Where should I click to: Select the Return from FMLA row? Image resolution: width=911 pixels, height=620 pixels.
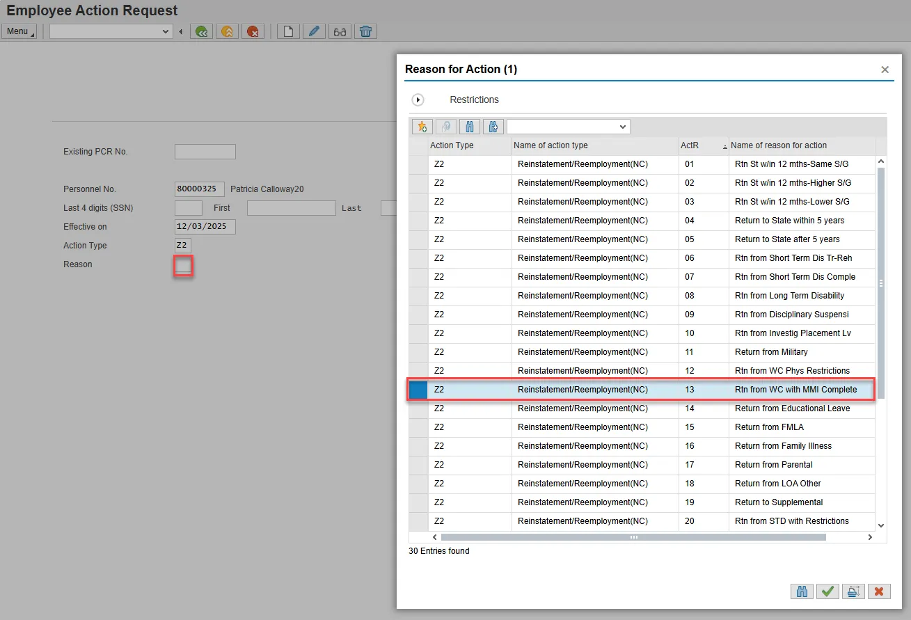point(768,427)
